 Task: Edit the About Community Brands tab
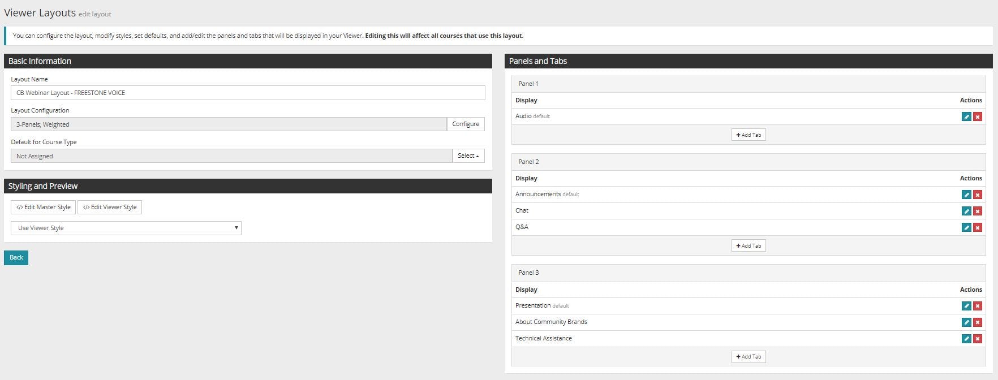point(966,322)
